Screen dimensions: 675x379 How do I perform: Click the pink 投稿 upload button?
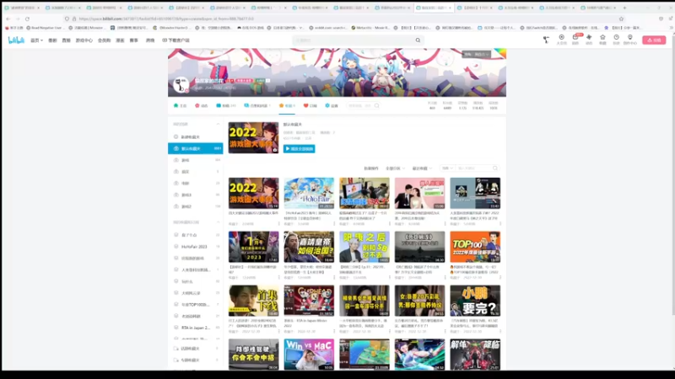(654, 40)
